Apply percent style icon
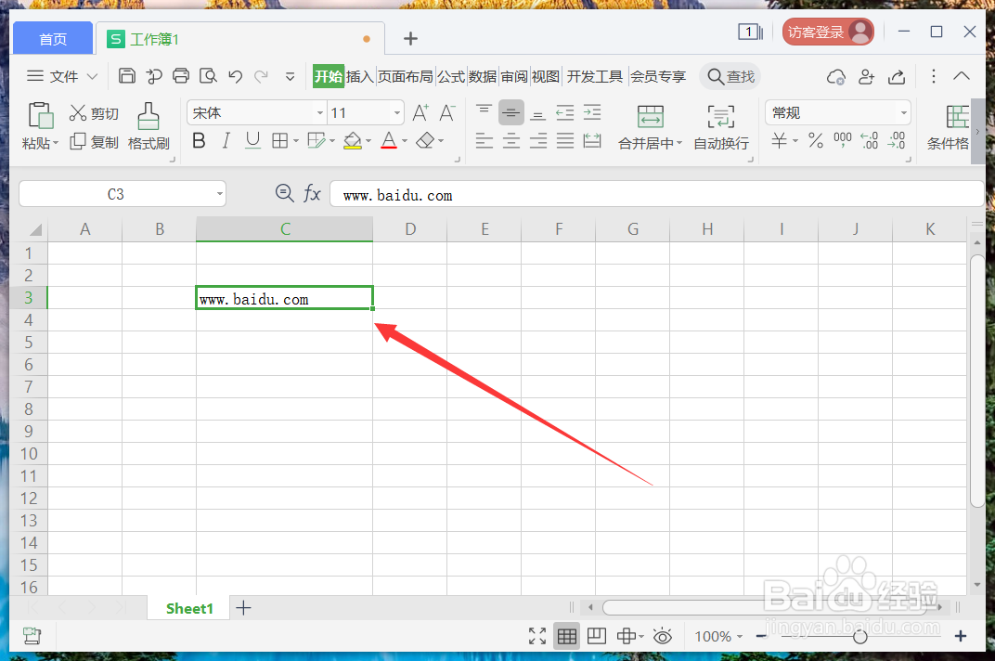Viewport: 995px width, 661px height. click(x=816, y=140)
